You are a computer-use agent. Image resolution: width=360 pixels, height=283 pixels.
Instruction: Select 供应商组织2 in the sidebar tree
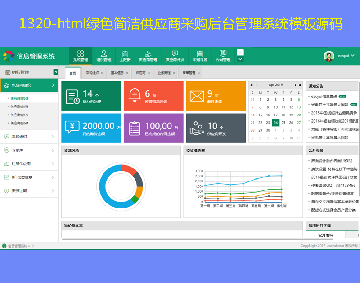19,107
